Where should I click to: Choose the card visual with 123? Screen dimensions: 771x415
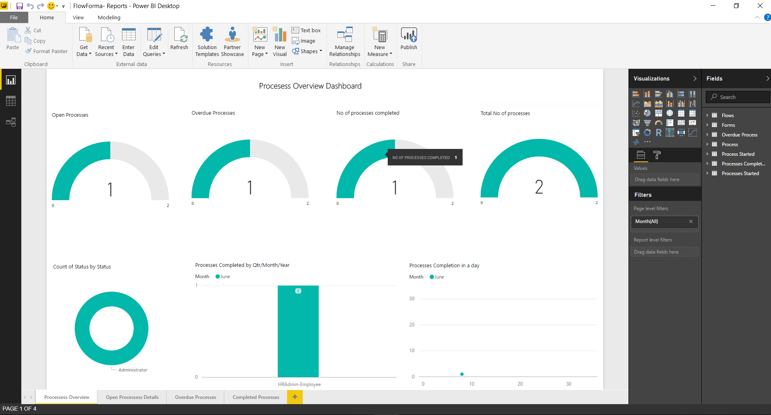[x=681, y=123]
